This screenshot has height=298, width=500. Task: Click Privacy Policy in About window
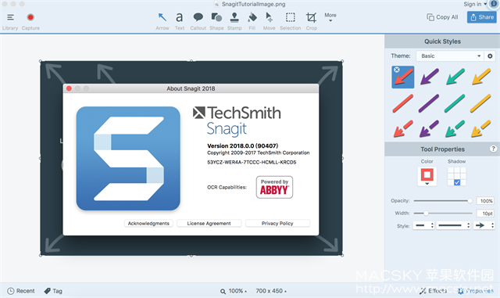(277, 223)
